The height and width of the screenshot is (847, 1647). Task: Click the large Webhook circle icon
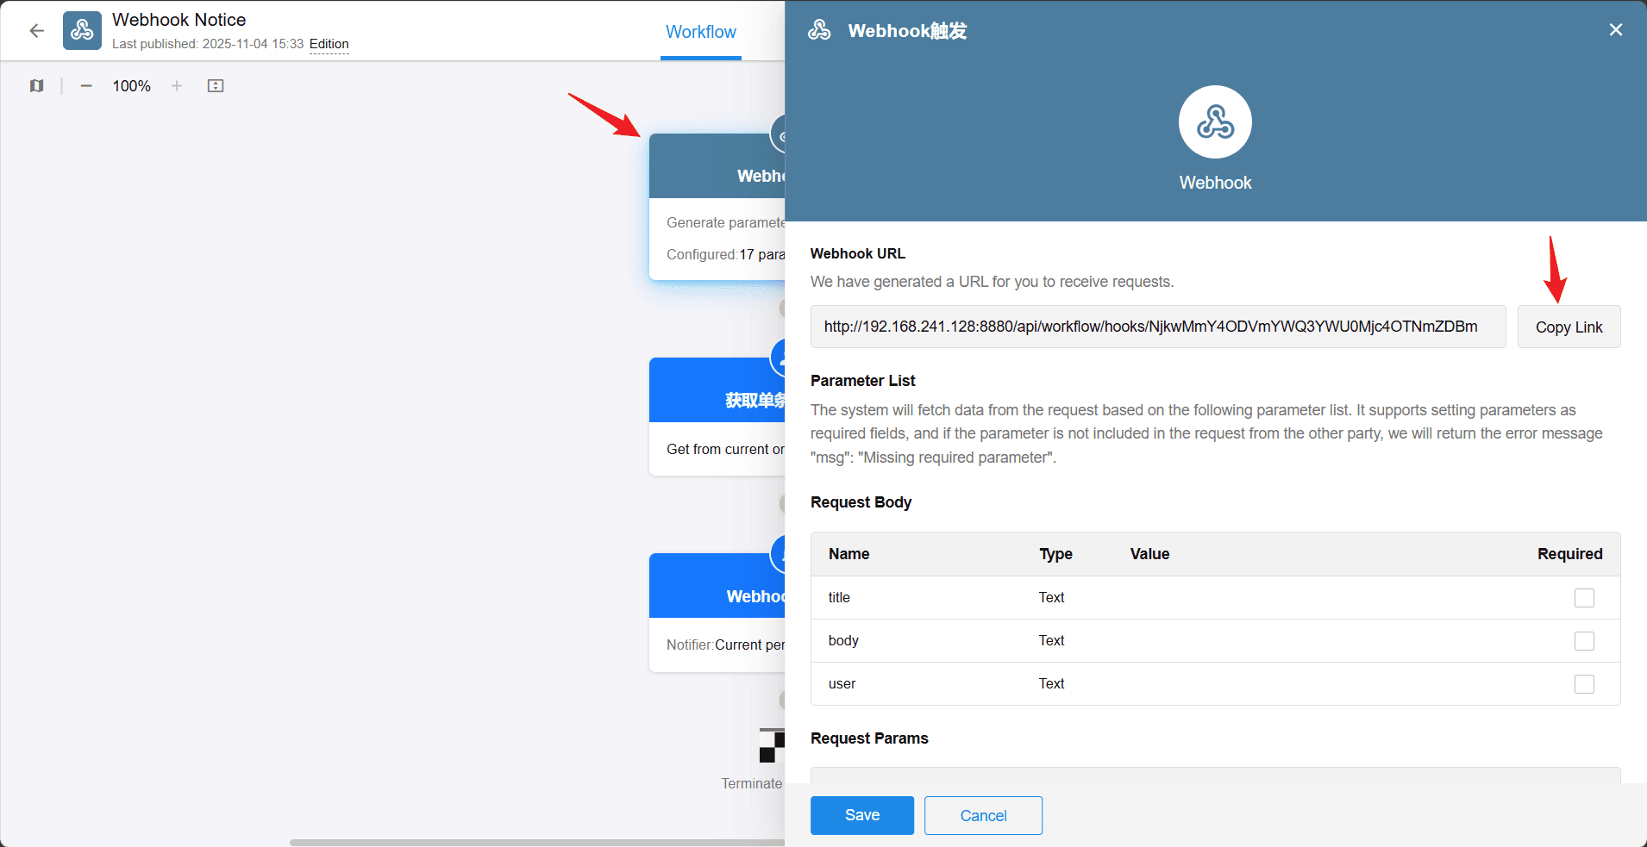1215,122
